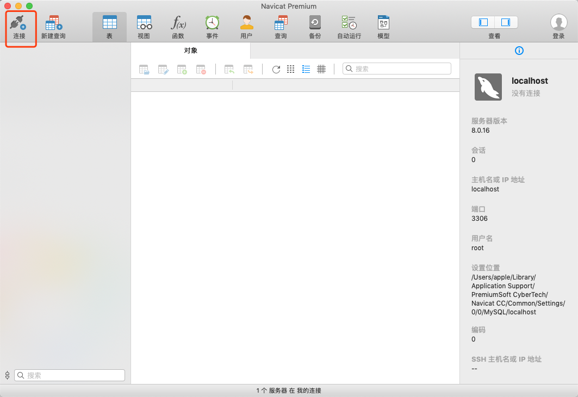The image size is (578, 397).
Task: Select the 表 (Table) toolbar icon
Action: [x=109, y=23]
